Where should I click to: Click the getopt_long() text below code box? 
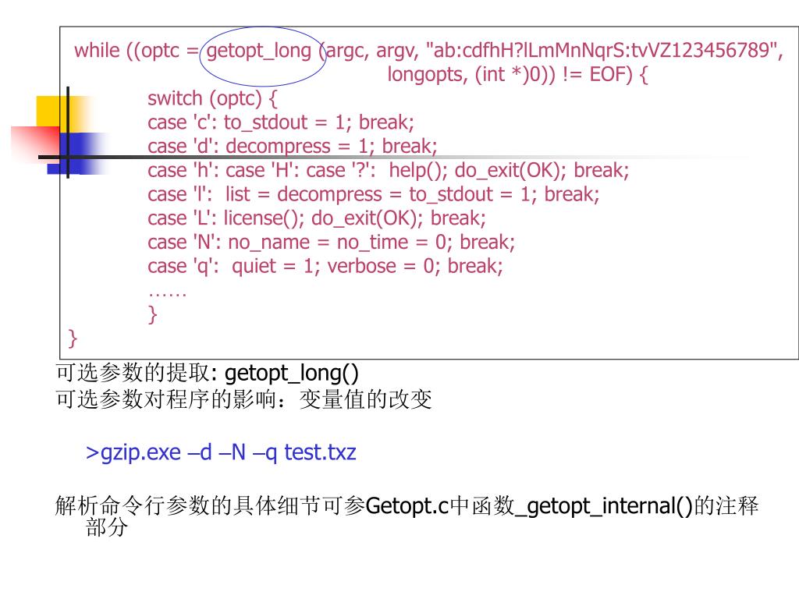click(292, 373)
